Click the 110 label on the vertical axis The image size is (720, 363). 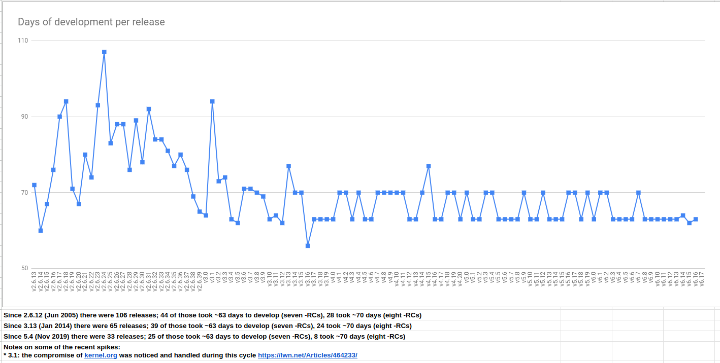[x=23, y=41]
